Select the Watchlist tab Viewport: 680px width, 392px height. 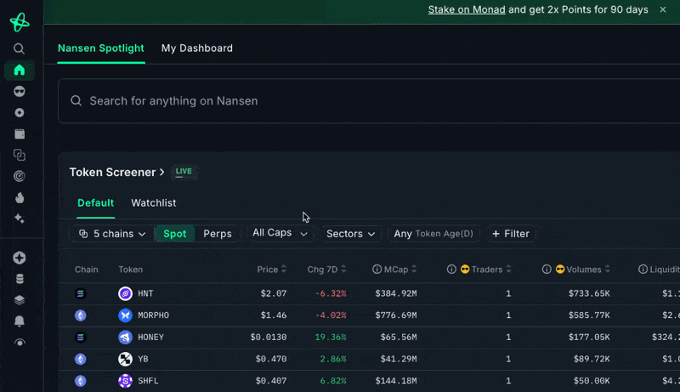pyautogui.click(x=154, y=203)
